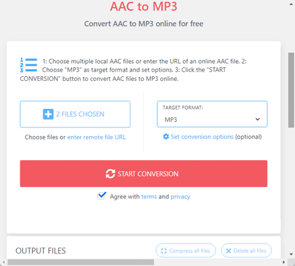
Task: Click the vertical scrollbar up arrow
Action: tap(291, 5)
